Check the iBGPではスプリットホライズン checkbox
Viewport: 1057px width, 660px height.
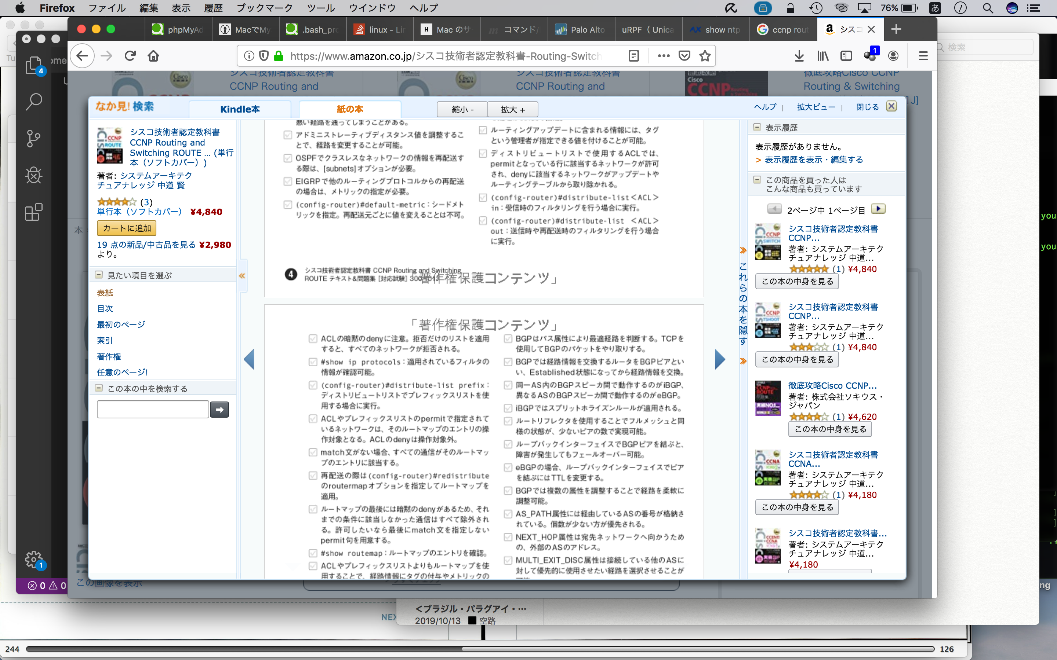click(508, 408)
